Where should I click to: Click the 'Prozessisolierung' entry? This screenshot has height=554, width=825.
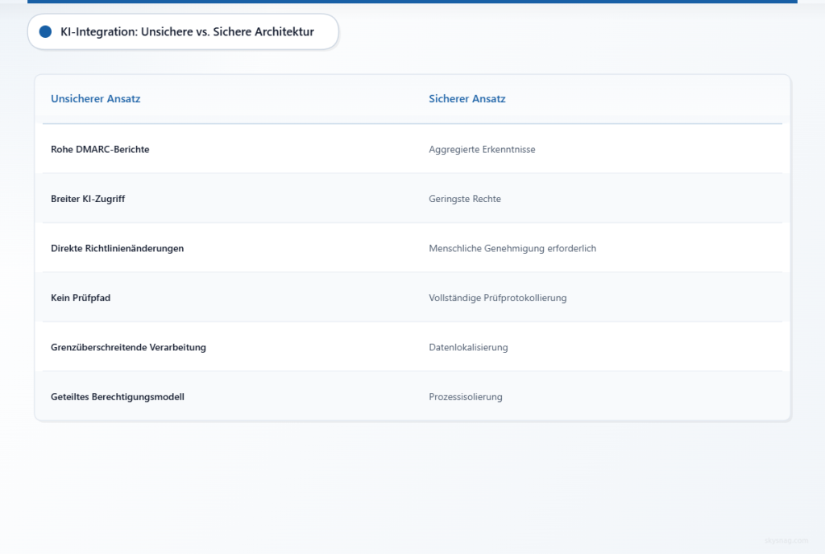466,397
